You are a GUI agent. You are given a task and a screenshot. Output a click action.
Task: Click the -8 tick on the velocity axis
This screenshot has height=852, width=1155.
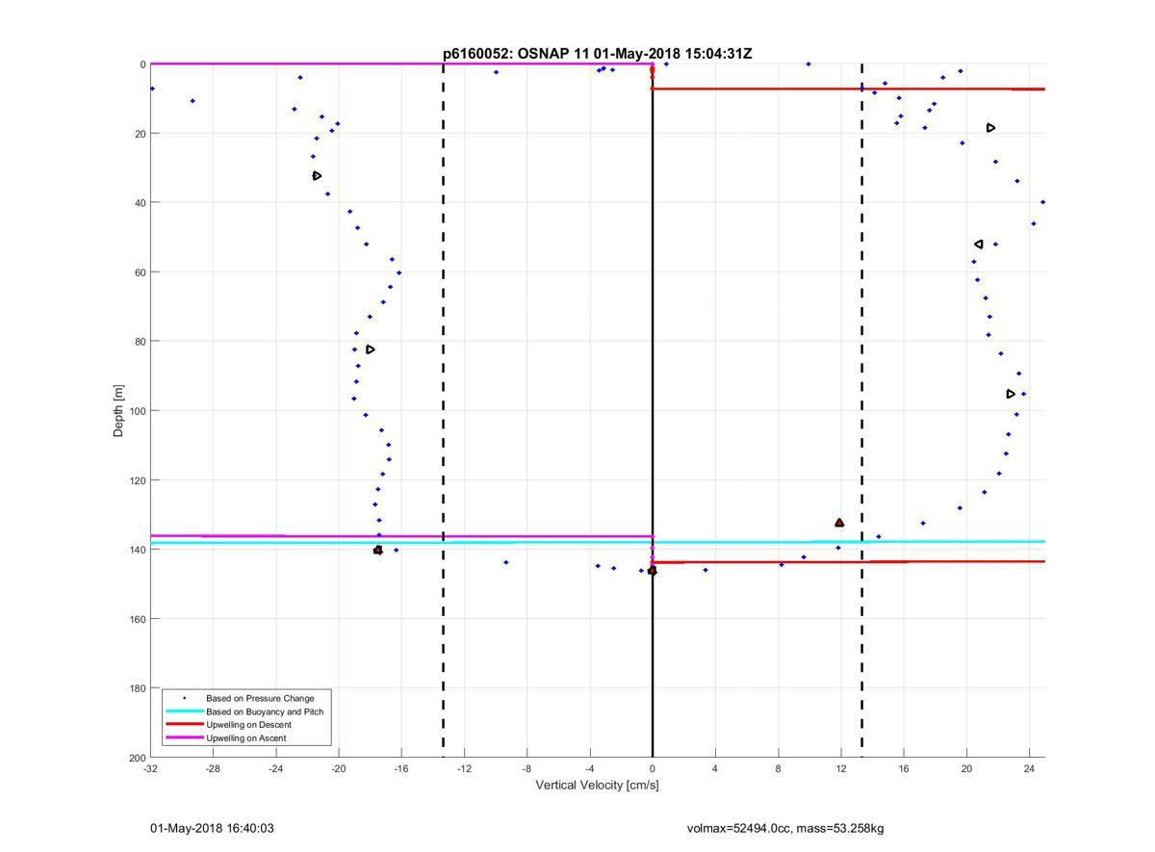[x=526, y=768]
